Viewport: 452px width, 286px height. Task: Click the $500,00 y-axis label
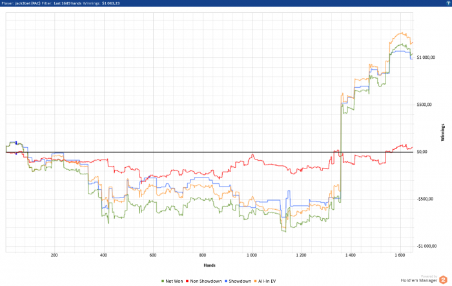click(x=424, y=105)
